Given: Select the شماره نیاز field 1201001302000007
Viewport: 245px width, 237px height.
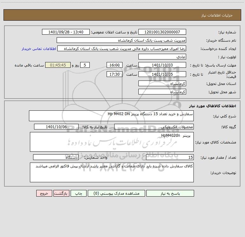Looking at the screenshot, I should pos(162,32).
